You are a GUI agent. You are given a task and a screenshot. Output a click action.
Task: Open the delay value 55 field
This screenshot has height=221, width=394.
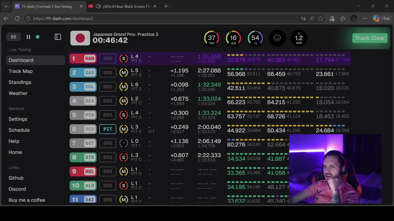14,37
